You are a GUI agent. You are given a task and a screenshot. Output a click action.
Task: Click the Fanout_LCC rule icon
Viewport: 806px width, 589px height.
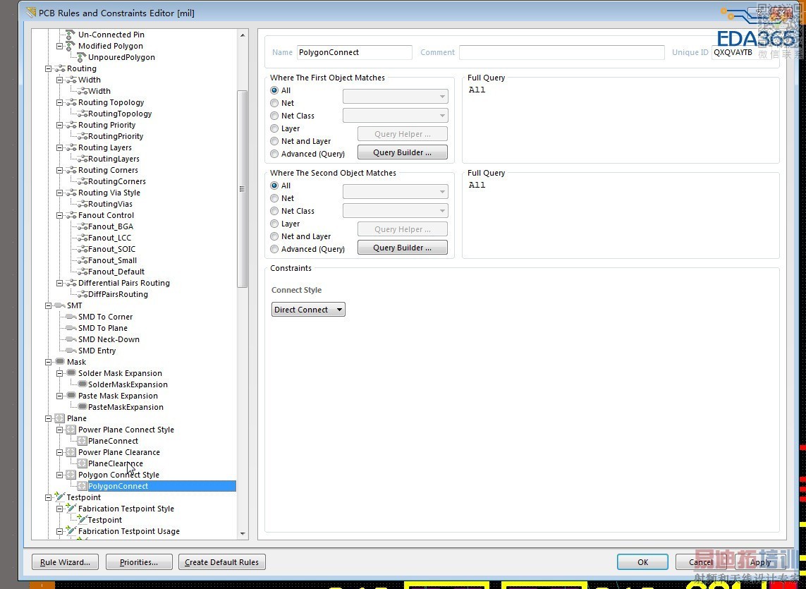point(81,238)
